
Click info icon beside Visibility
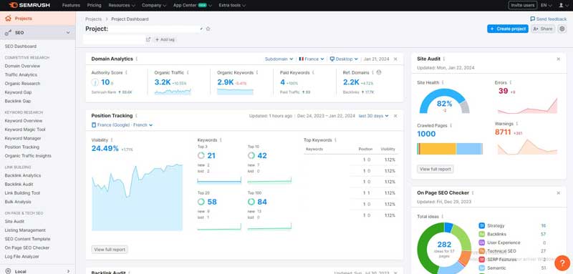(112, 140)
